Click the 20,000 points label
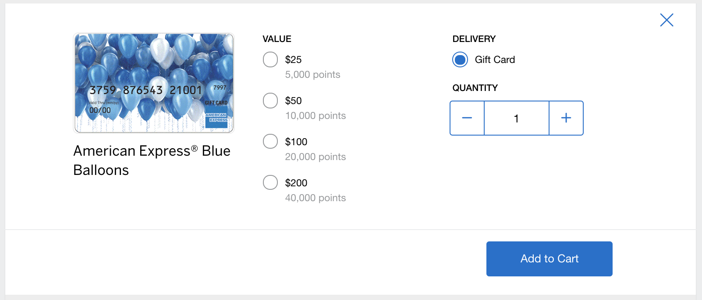The width and height of the screenshot is (702, 300). (315, 157)
